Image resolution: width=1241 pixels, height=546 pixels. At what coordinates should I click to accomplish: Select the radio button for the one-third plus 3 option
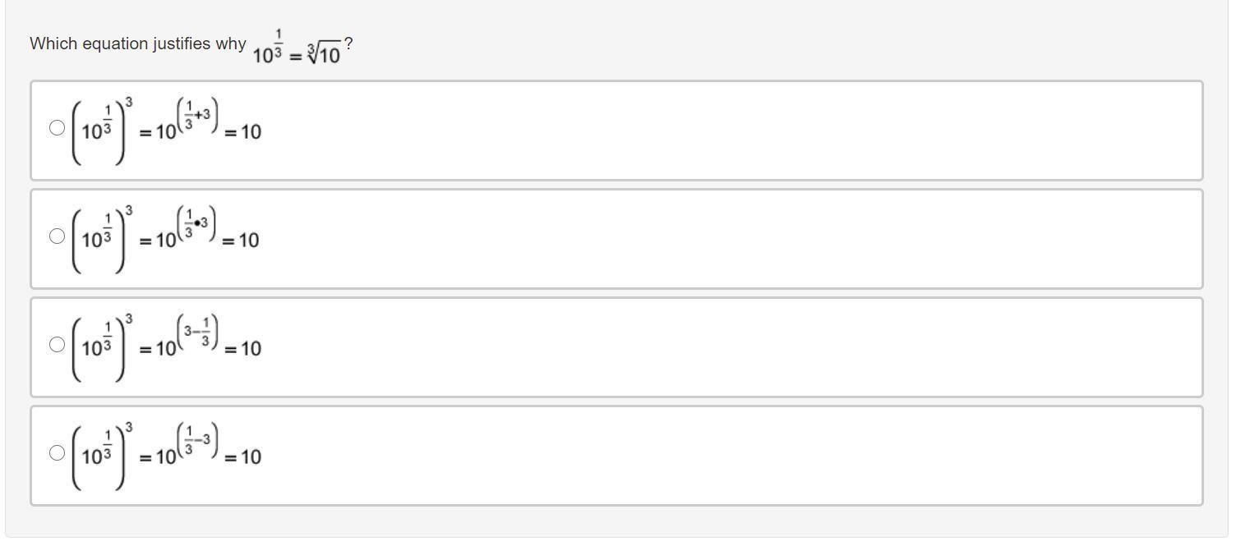(57, 127)
